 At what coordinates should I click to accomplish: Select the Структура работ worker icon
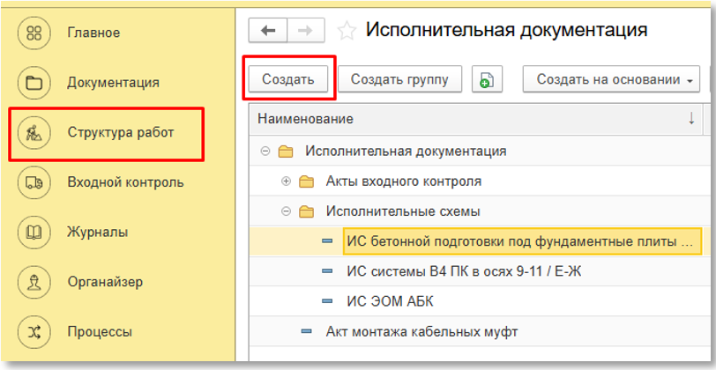tap(34, 133)
